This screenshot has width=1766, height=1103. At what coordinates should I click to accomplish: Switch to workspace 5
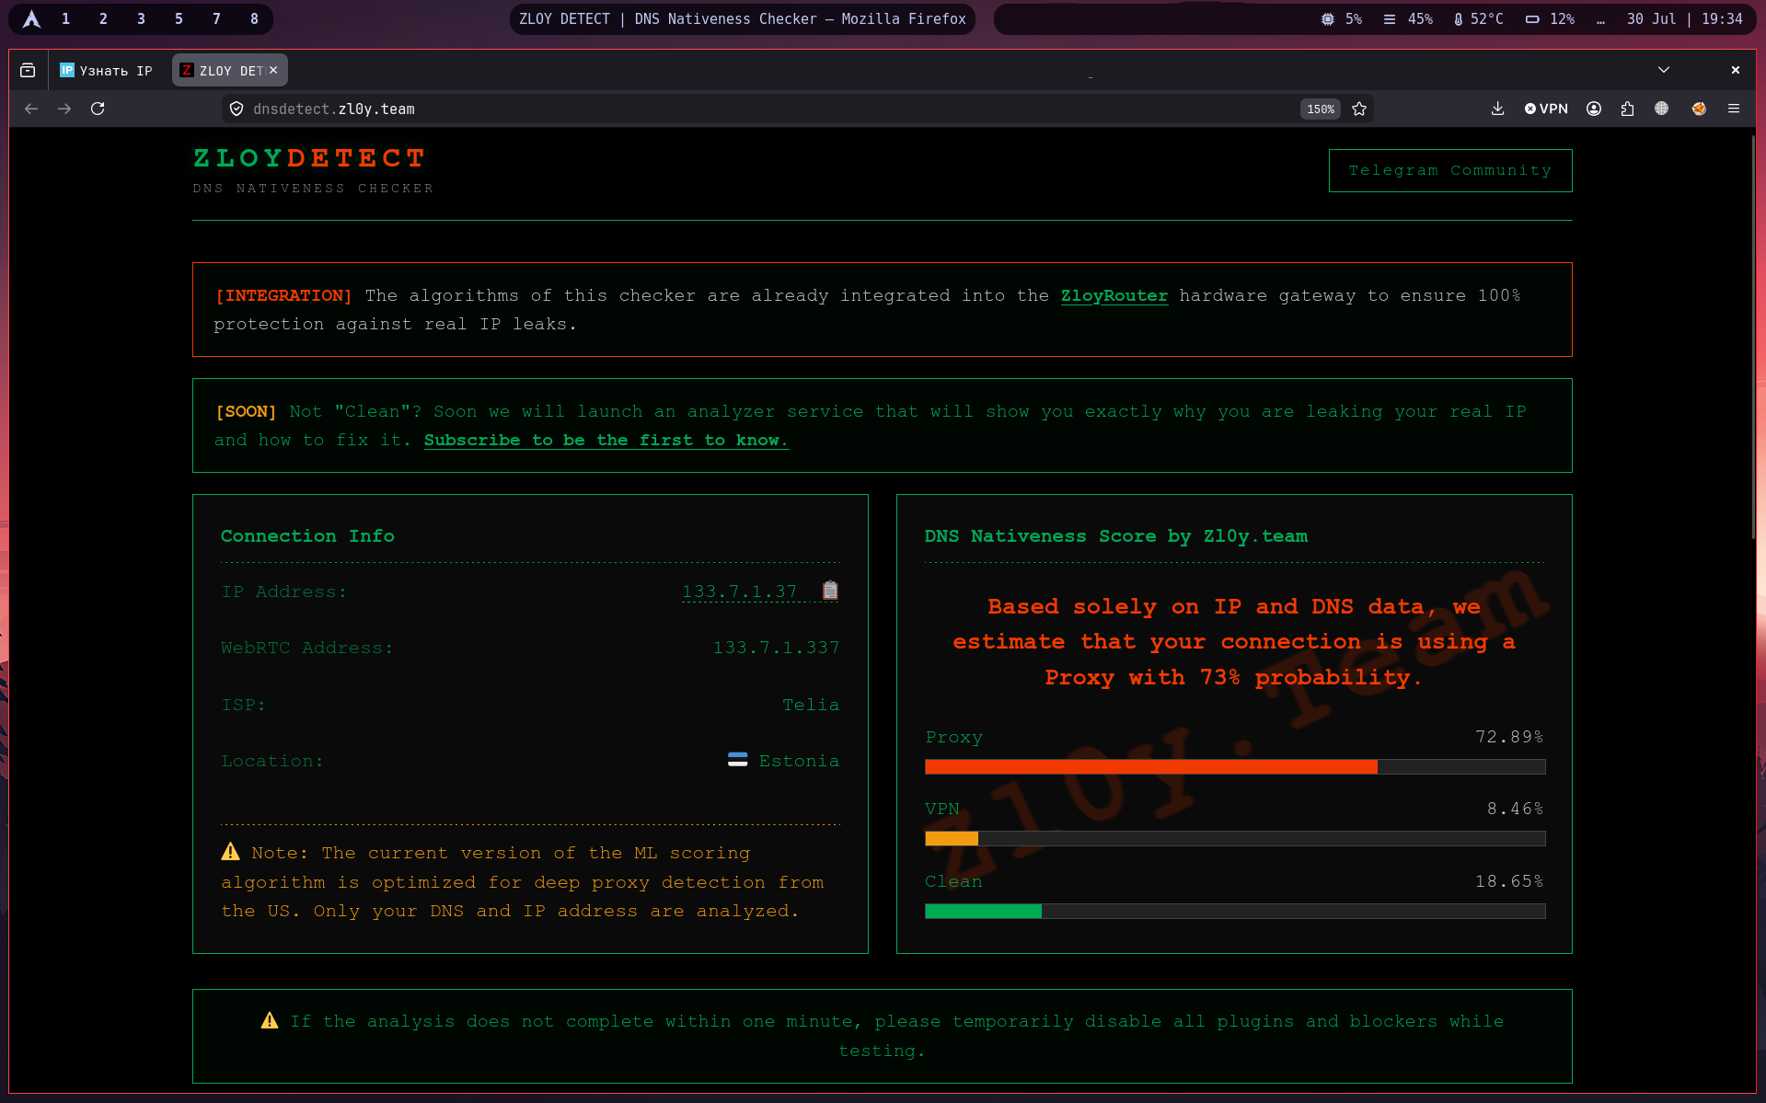(179, 18)
